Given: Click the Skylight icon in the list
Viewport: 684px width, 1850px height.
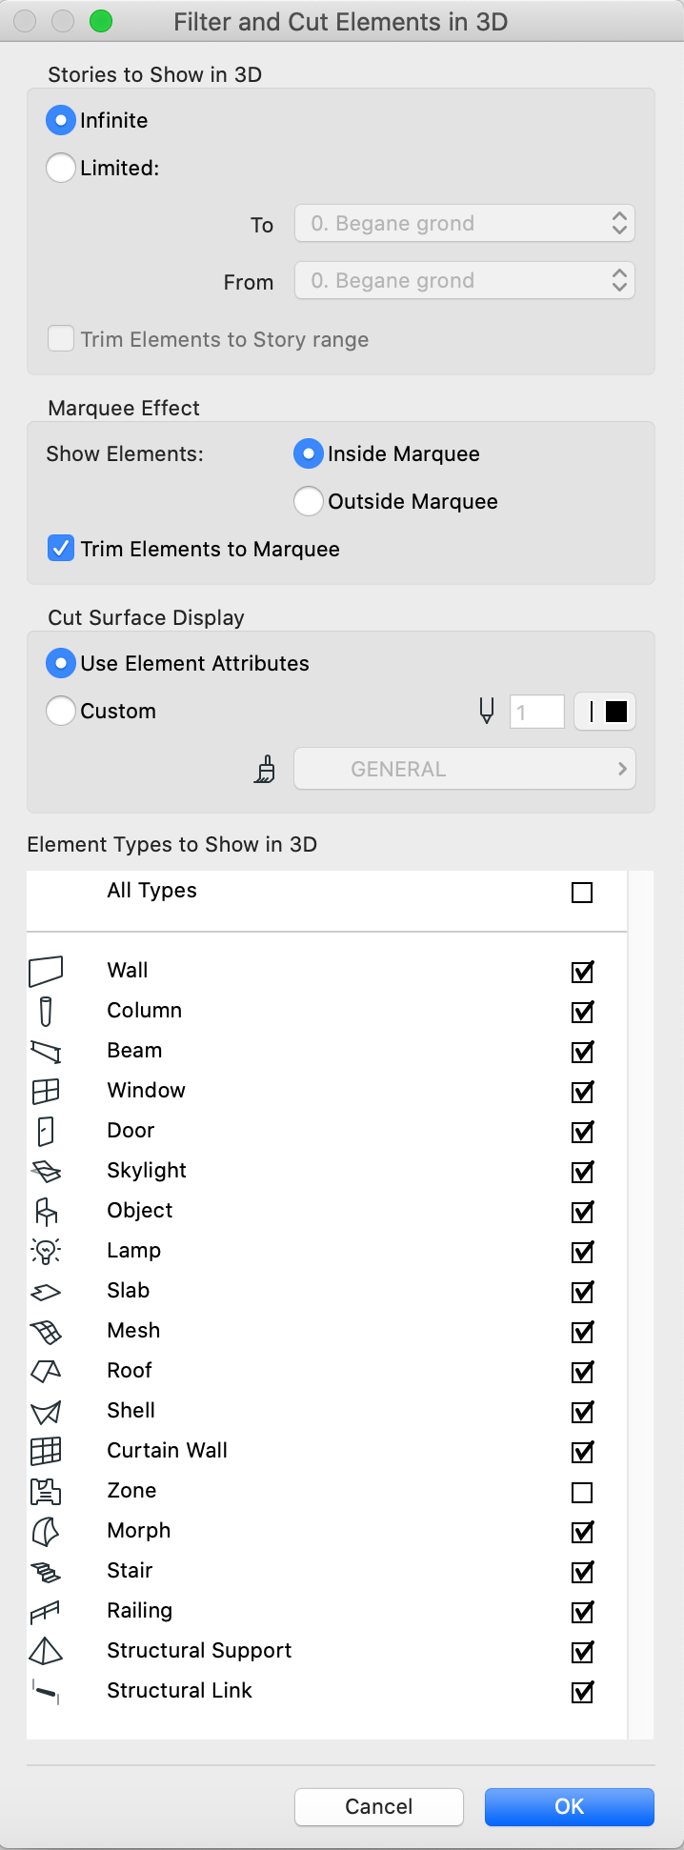Looking at the screenshot, I should (46, 1171).
